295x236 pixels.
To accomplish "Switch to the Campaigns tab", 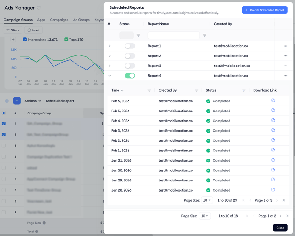I will [x=59, y=20].
